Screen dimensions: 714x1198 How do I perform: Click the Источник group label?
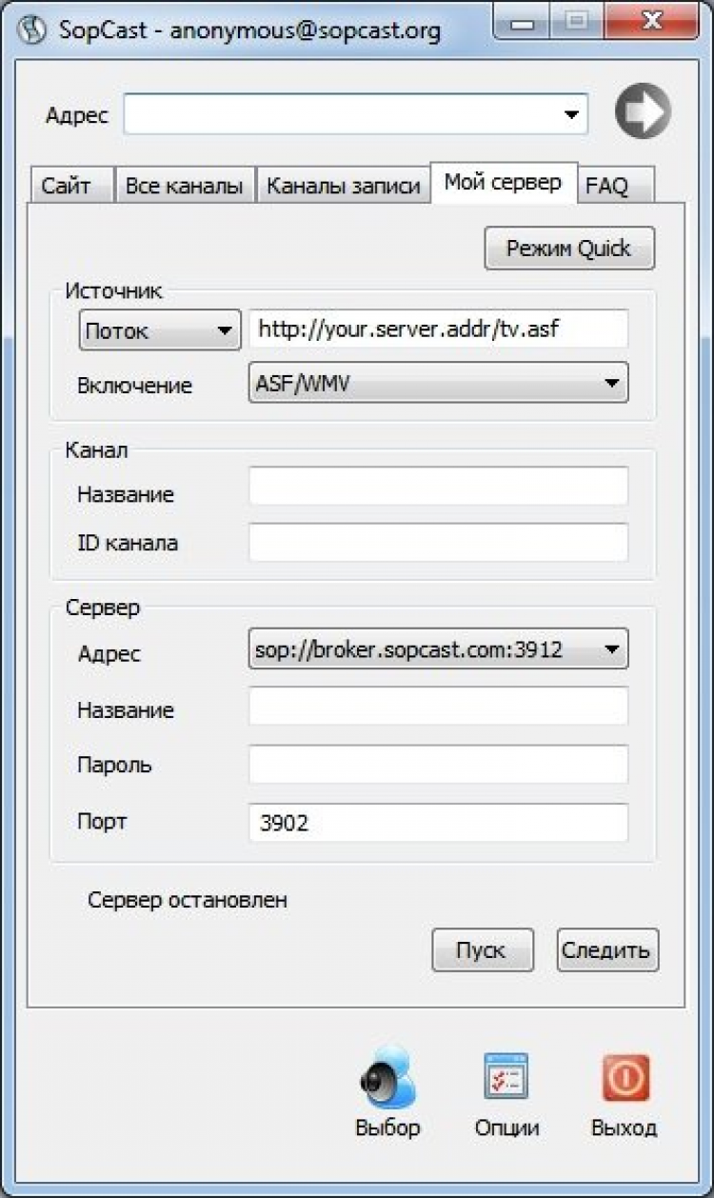click(114, 290)
